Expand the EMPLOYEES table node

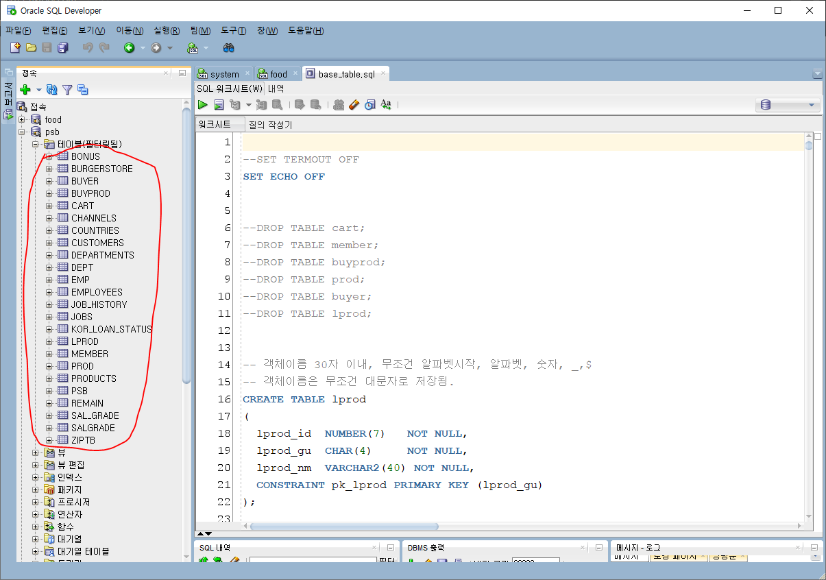click(49, 292)
